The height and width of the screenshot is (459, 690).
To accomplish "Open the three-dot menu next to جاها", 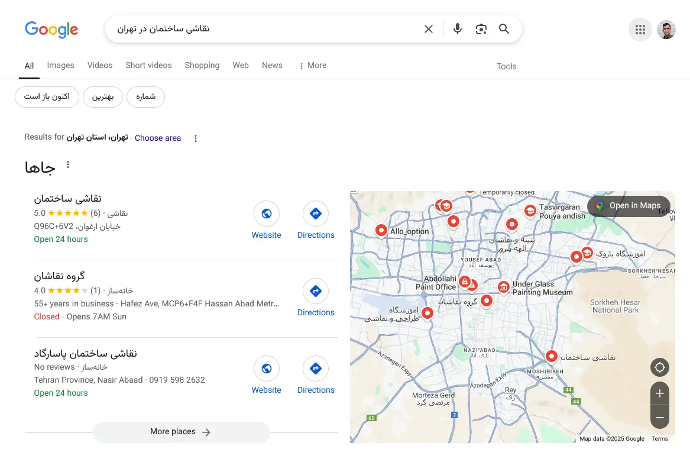I will point(68,164).
